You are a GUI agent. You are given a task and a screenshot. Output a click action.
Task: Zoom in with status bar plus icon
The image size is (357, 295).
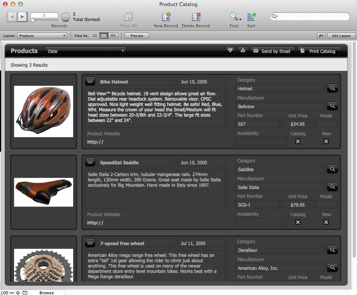[18, 292]
